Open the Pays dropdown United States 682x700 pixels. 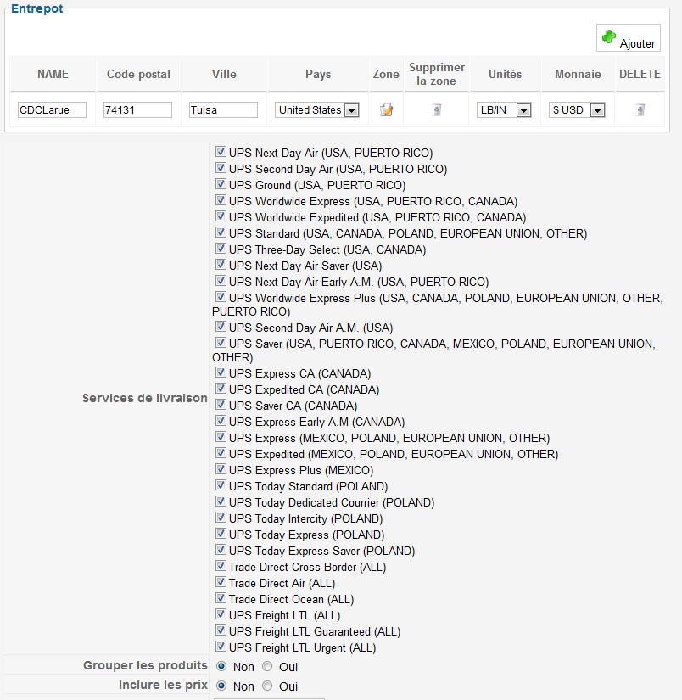pos(317,109)
